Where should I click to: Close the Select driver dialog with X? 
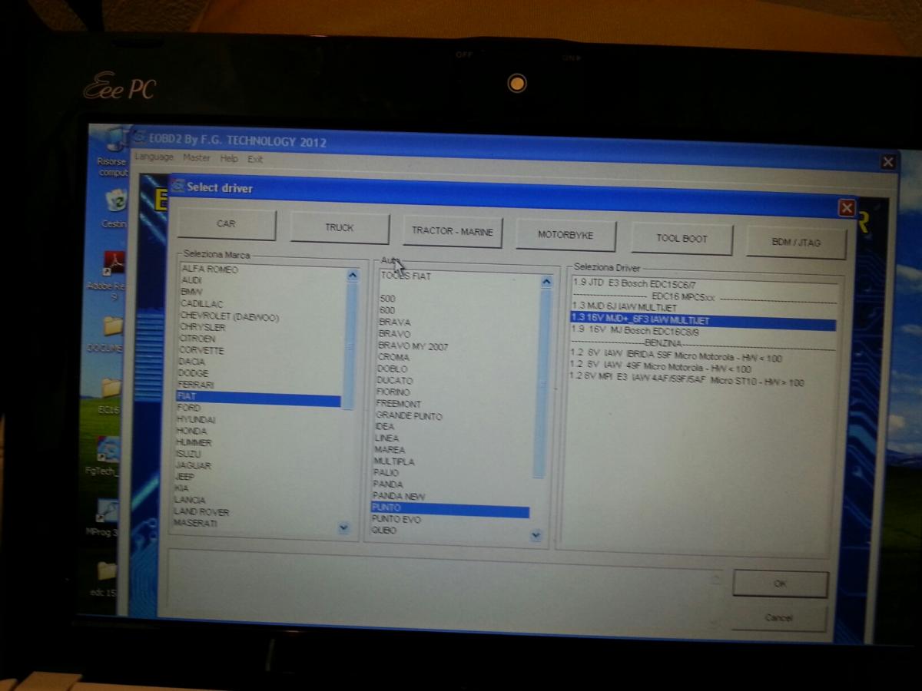(x=847, y=208)
